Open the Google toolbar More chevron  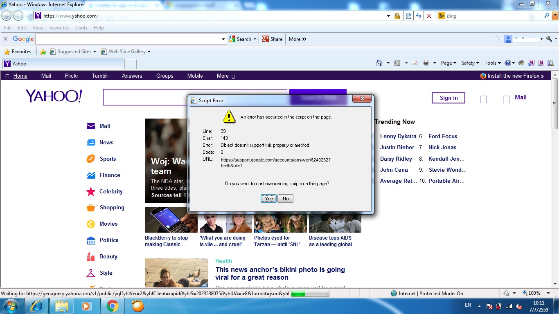pyautogui.click(x=298, y=39)
